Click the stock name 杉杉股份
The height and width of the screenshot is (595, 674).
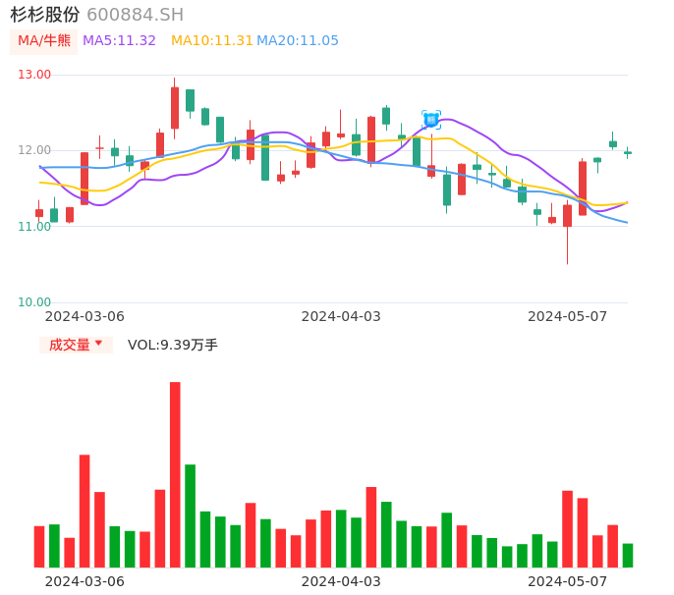pyautogui.click(x=45, y=15)
